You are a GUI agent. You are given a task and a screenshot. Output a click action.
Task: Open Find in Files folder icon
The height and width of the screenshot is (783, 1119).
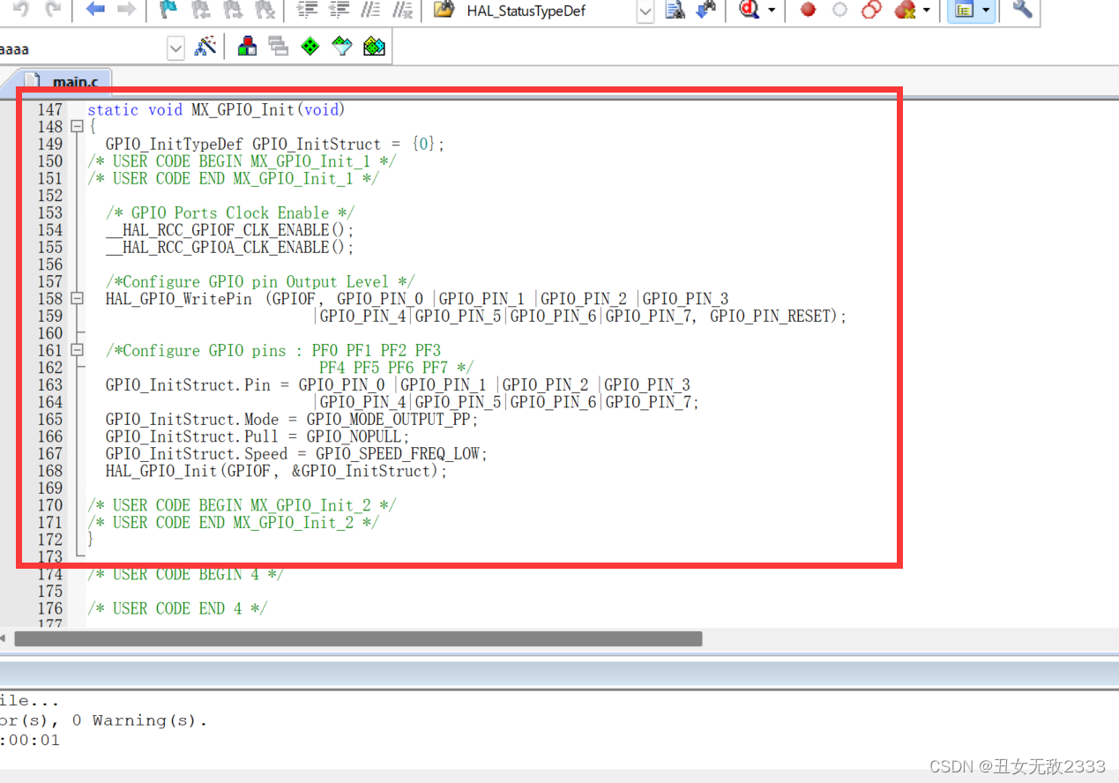(444, 10)
